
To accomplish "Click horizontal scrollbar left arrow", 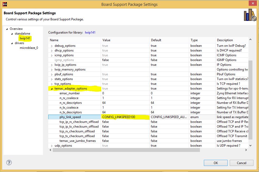I will pos(51,150).
